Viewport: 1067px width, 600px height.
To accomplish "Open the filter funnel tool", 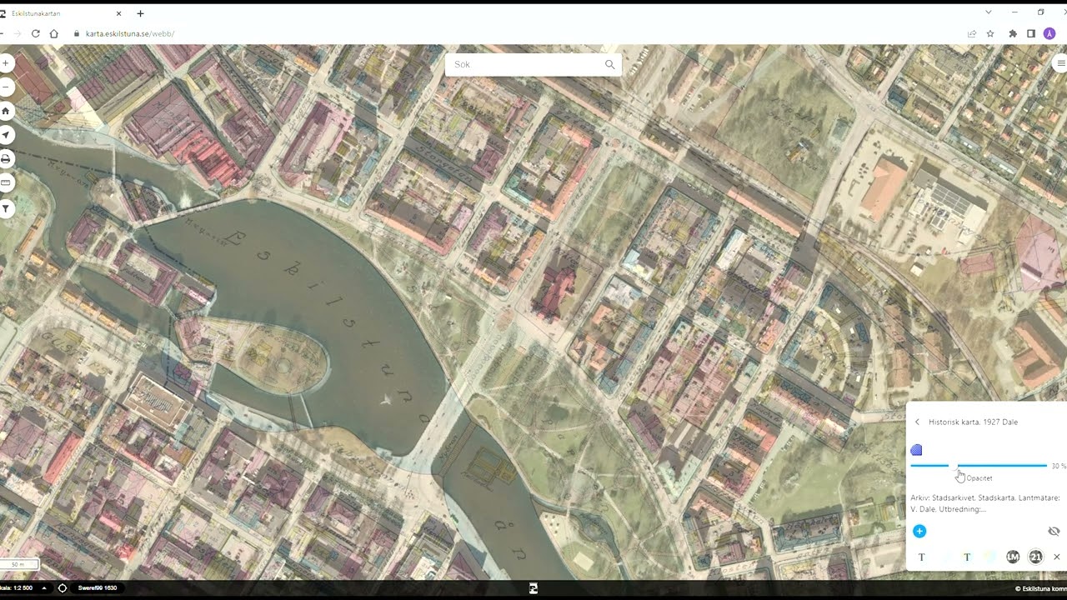I will [6, 208].
